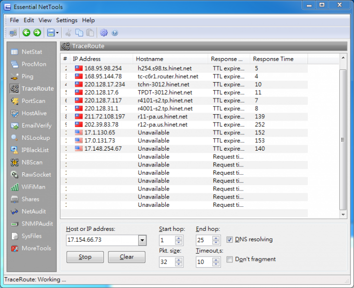Click the scrollbar down arrow in results
Viewport: 354px width, 288px height.
tap(343, 215)
